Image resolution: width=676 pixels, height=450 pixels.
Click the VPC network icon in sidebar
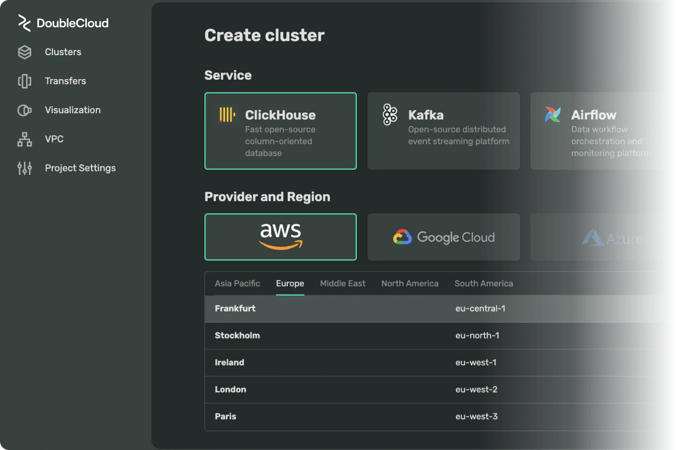[x=25, y=139]
